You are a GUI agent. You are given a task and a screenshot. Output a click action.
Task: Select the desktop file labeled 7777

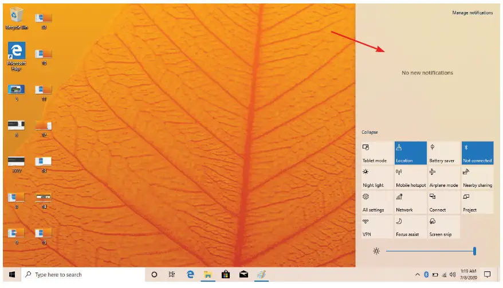(x=17, y=165)
